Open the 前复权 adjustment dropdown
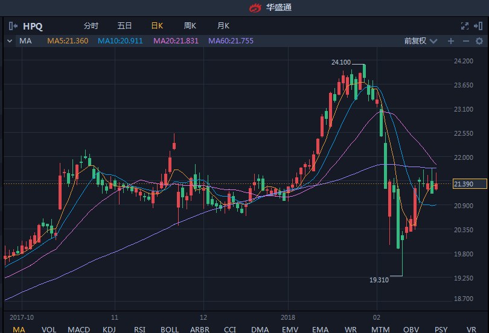489x333 pixels. tap(419, 41)
